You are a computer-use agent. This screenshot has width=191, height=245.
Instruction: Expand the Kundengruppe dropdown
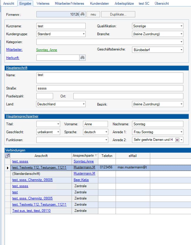point(84,34)
